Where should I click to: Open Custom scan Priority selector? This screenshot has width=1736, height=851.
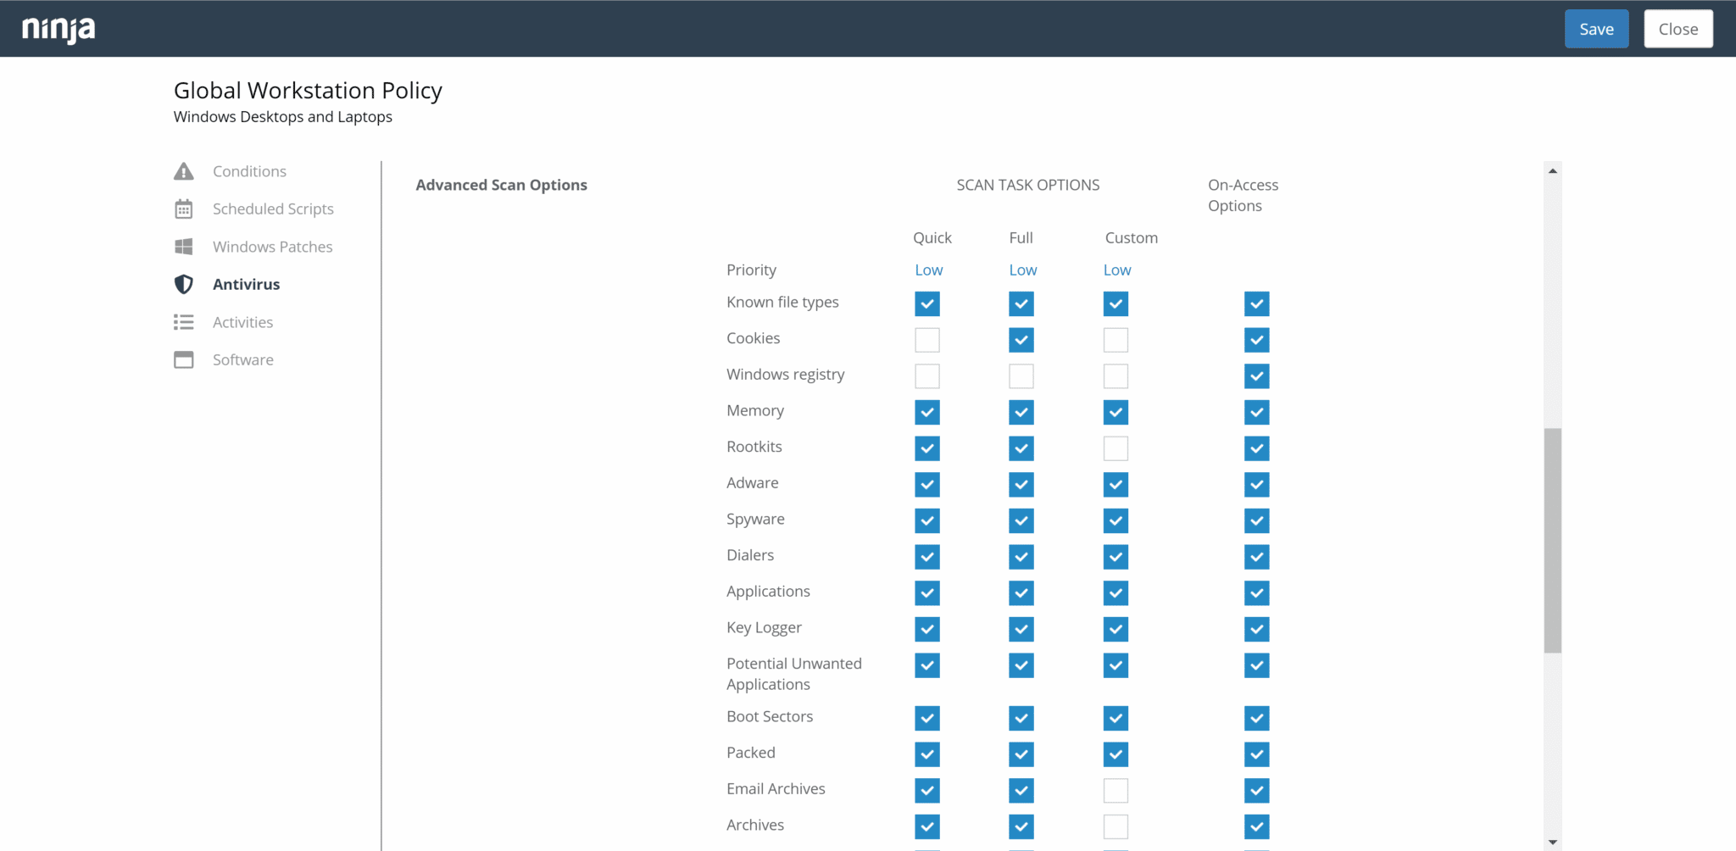pos(1116,270)
